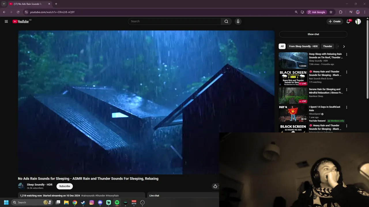Subscribe to Sleep Soundly - HDR
Viewport: 369px width, 207px height.
[x=65, y=186]
